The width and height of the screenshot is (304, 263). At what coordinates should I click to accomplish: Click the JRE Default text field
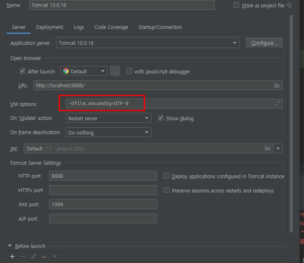pyautogui.click(x=149, y=148)
